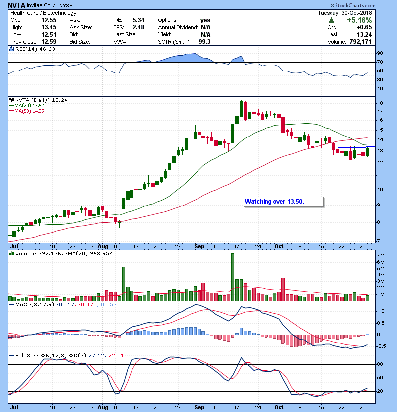The image size is (397, 412).
Task: Click the Open value 12.55
Action: point(49,20)
